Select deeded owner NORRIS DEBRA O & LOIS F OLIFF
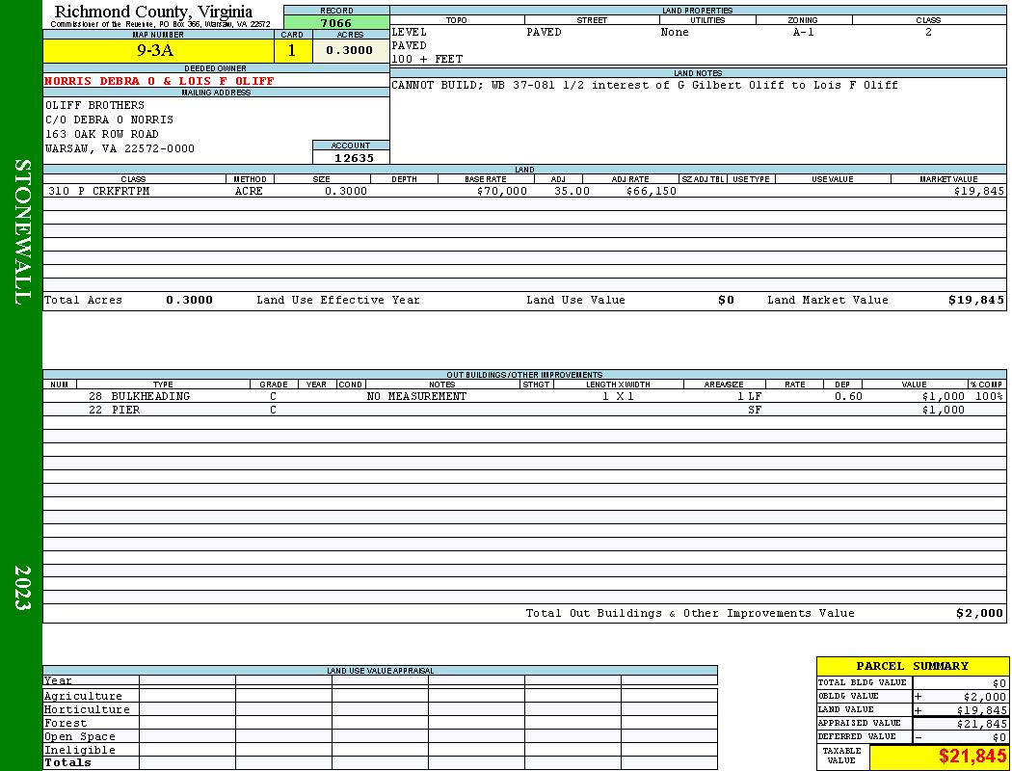This screenshot has width=1012, height=771. 159,81
